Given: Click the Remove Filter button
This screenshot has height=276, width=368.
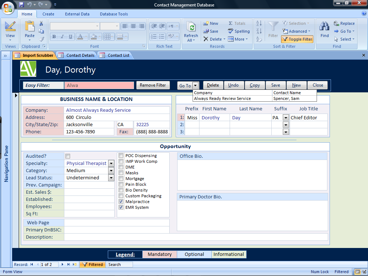Looking at the screenshot, I should tap(153, 85).
